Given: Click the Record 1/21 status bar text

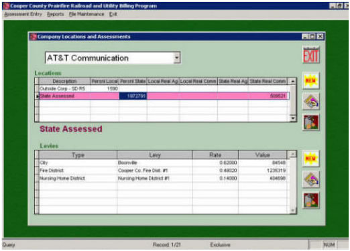Looking at the screenshot, I should point(167,245).
